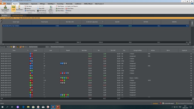The height and width of the screenshot is (109, 194).
Task: Click the trophy icon in hand toolbar
Action: pyautogui.click(x=23, y=47)
